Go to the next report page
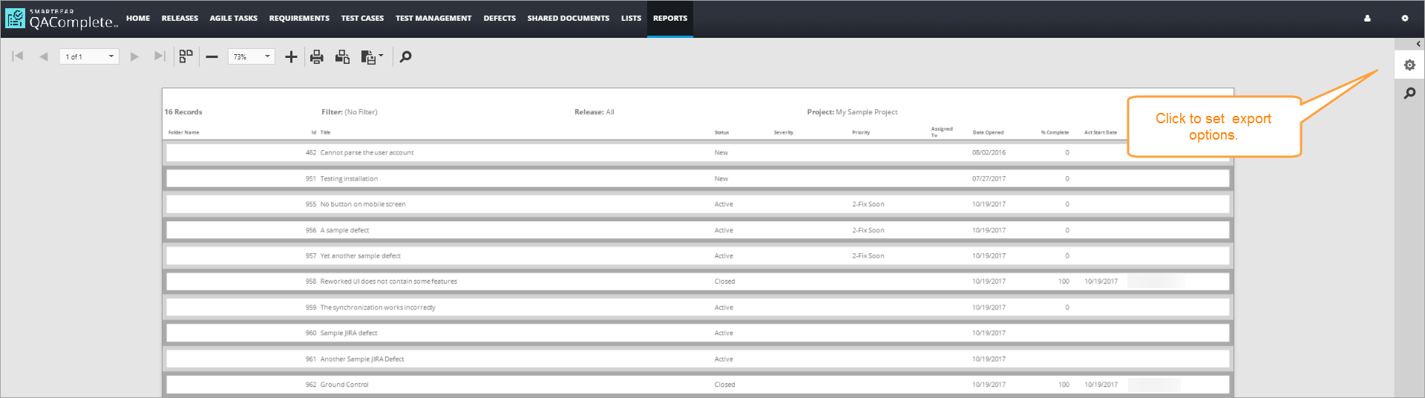Viewport: 1425px width, 398px height. tap(134, 56)
